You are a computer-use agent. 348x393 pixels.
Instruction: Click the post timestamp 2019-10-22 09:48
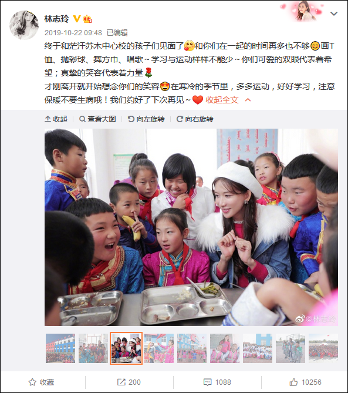pyautogui.click(x=73, y=32)
